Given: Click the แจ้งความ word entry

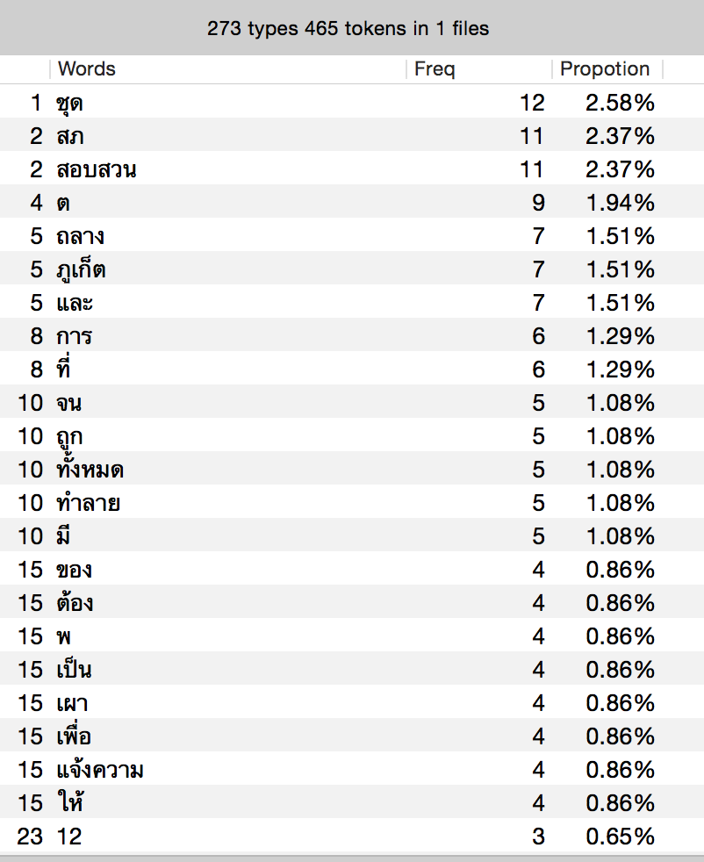Looking at the screenshot, I should pyautogui.click(x=99, y=771).
